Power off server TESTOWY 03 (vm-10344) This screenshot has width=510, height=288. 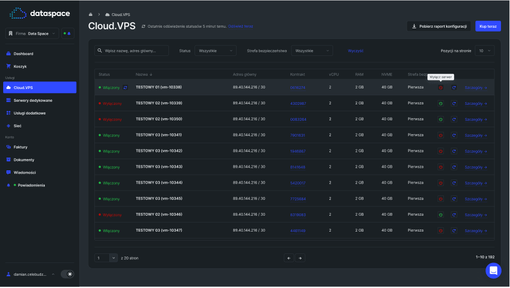tap(441, 183)
